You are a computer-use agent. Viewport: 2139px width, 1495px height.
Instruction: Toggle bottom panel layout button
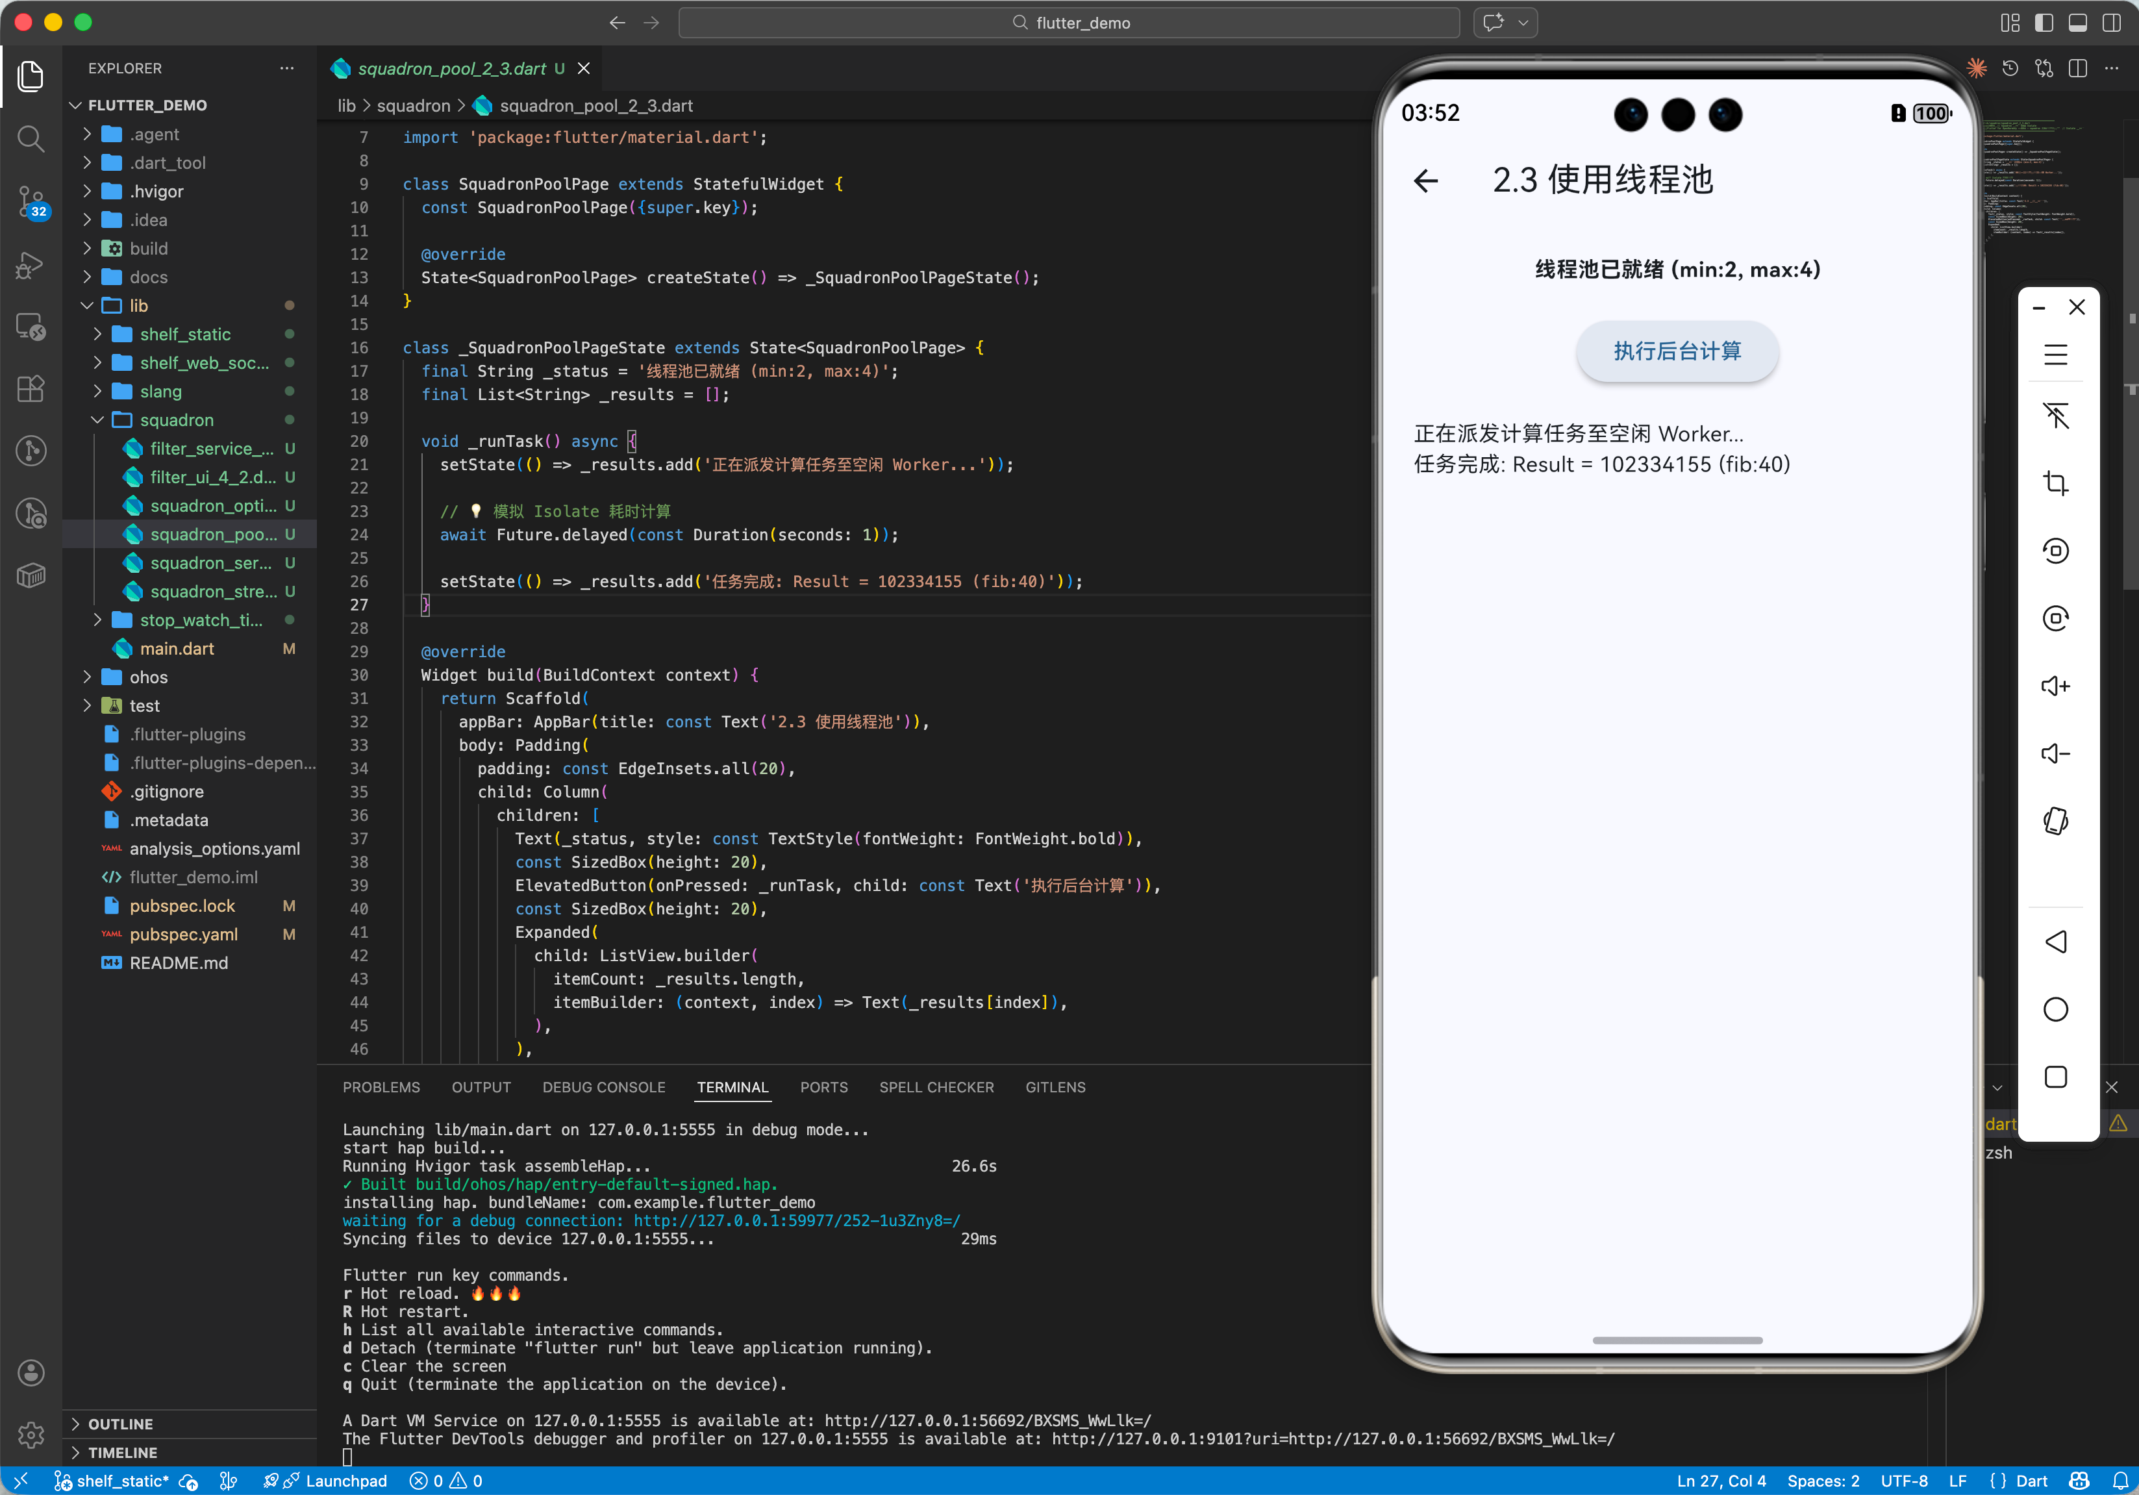(x=2077, y=22)
